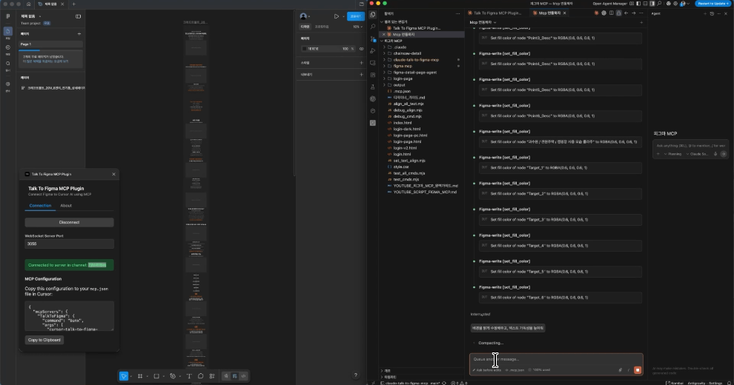Viewport: 734px width, 385px height.
Task: Open Run and Debug view in activity bar
Action: point(373,51)
